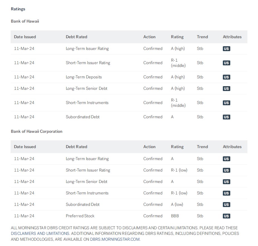
Task: Click "Stb" trend in Preferred Stock row
Action: tap(200, 216)
